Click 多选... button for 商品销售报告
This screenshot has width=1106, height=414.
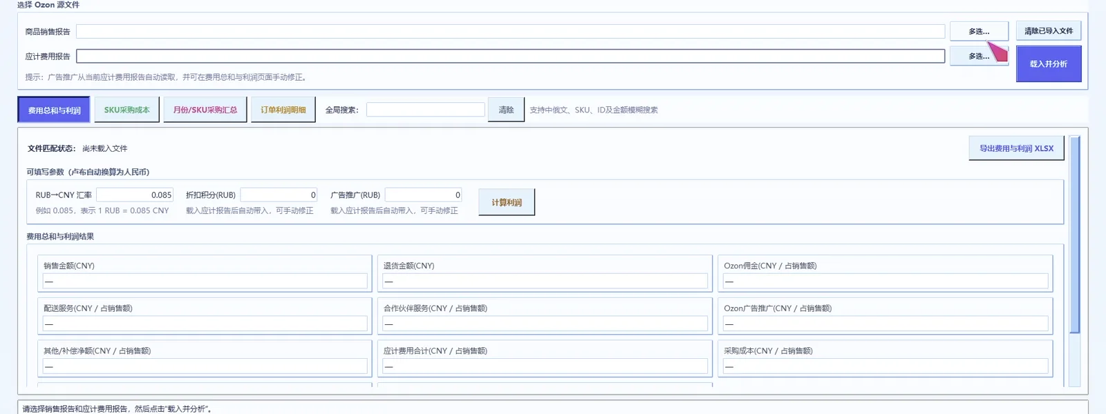click(x=979, y=31)
